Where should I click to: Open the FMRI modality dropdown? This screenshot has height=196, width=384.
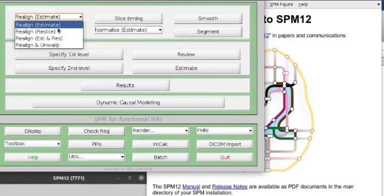[225, 131]
